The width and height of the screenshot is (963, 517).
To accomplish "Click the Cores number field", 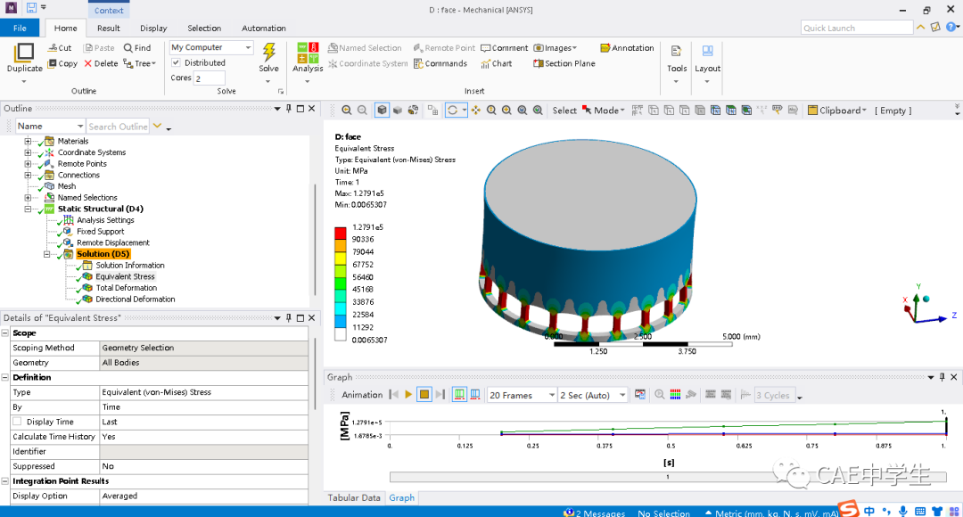I will click(x=209, y=78).
